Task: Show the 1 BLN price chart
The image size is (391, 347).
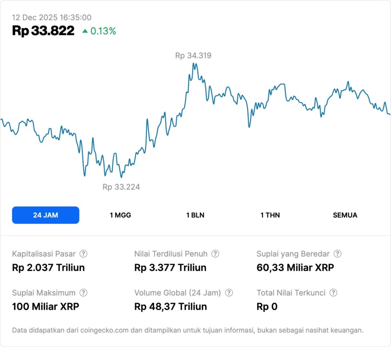Action: coord(195,215)
